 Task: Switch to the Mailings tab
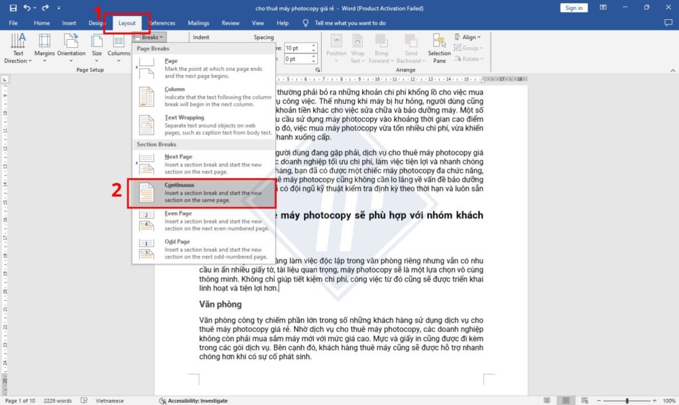[x=198, y=23]
